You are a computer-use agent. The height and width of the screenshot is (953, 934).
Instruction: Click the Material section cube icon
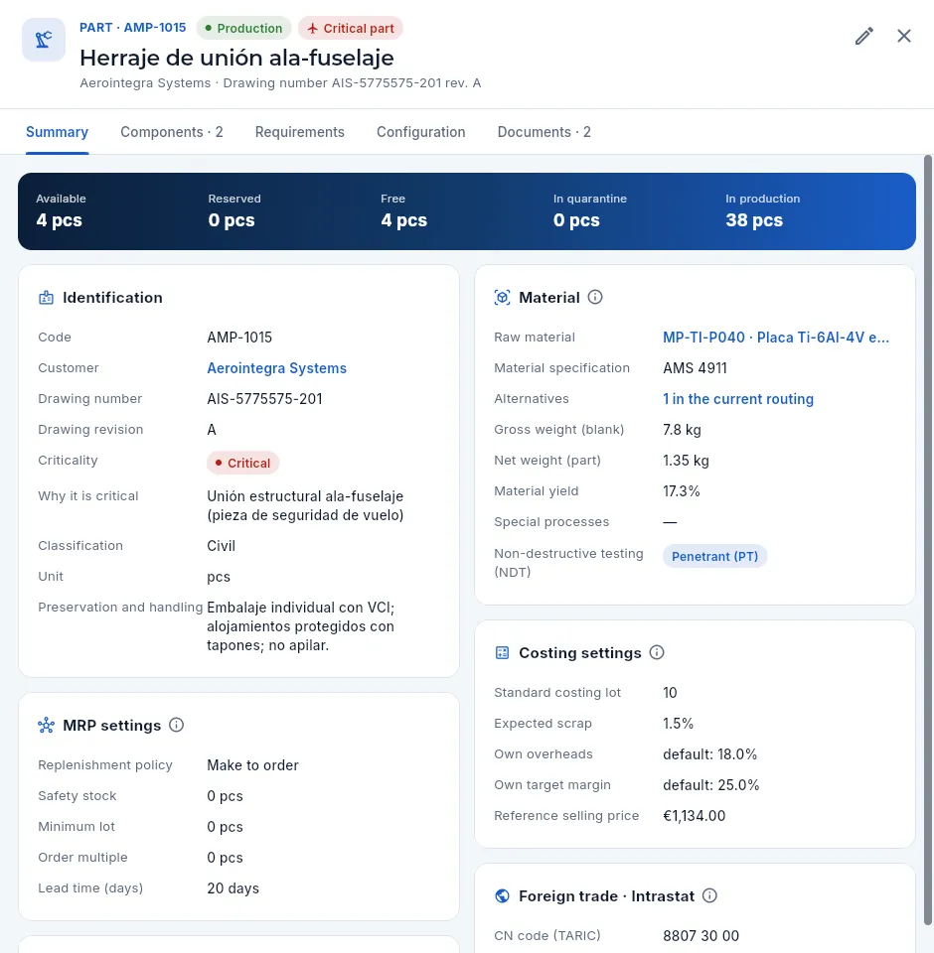tap(502, 297)
